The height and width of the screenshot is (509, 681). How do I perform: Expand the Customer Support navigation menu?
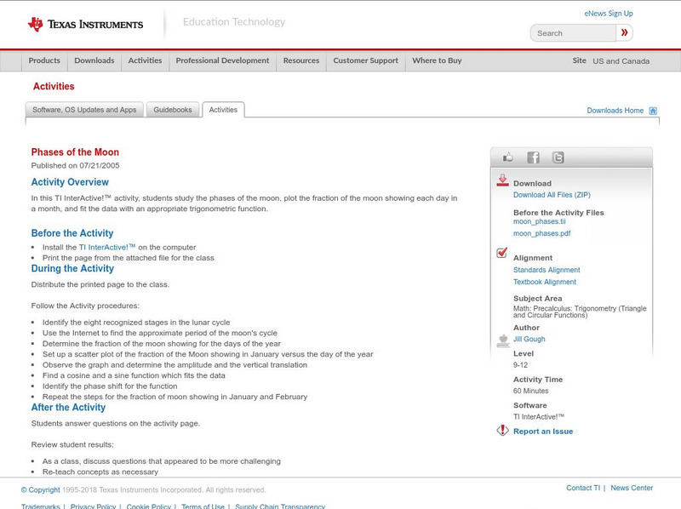point(365,61)
